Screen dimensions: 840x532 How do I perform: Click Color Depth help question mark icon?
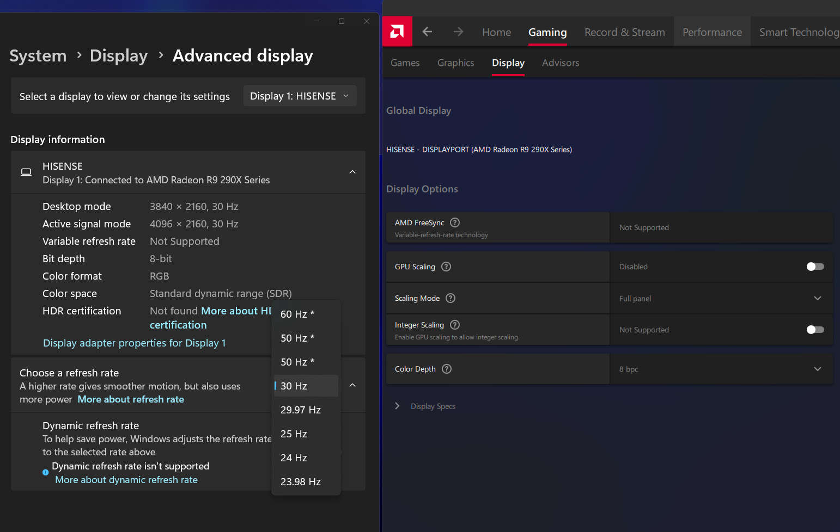click(x=447, y=369)
